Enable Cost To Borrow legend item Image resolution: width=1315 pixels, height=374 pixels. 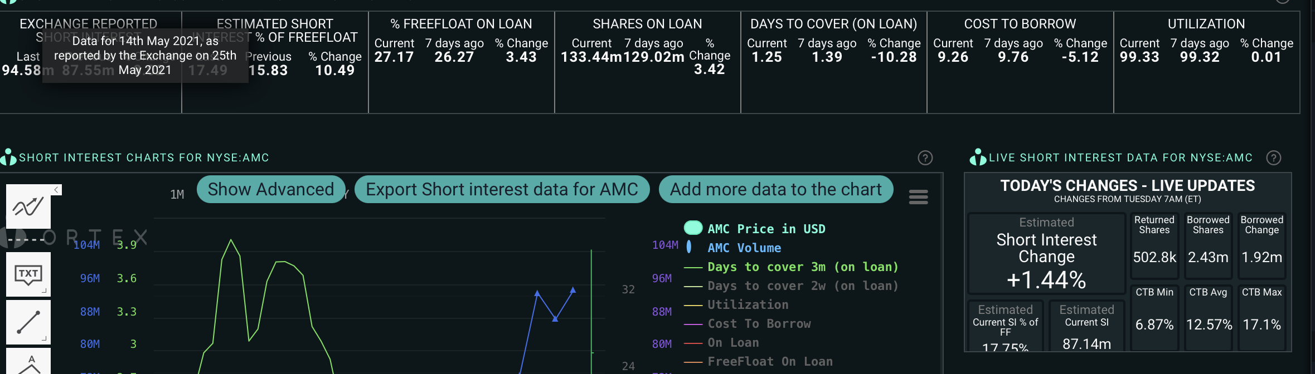759,323
